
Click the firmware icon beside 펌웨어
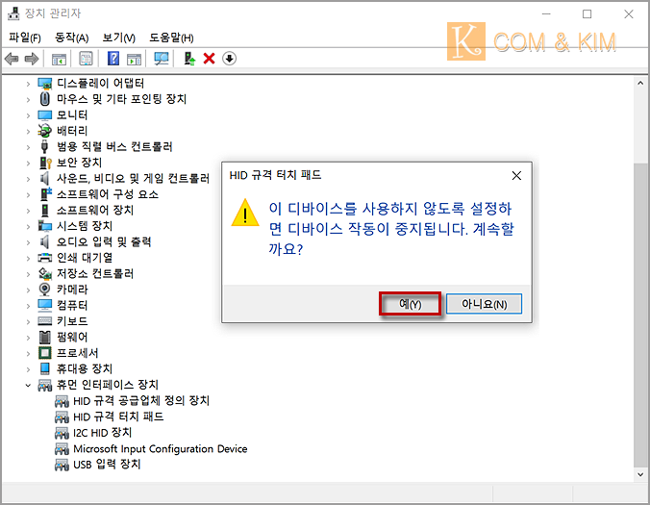(x=45, y=337)
